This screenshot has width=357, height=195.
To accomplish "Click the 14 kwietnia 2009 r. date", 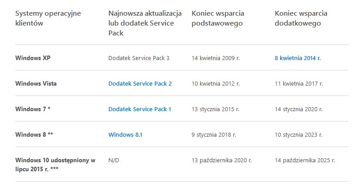I will [215, 58].
